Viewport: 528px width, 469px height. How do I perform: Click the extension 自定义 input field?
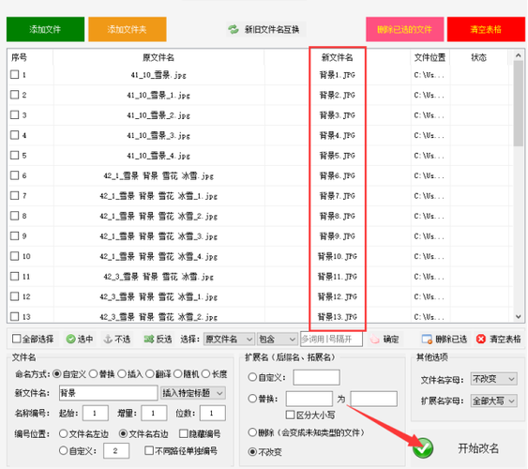(x=316, y=377)
